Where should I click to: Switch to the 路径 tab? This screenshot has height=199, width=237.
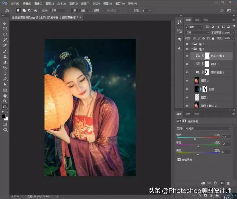[206, 20]
